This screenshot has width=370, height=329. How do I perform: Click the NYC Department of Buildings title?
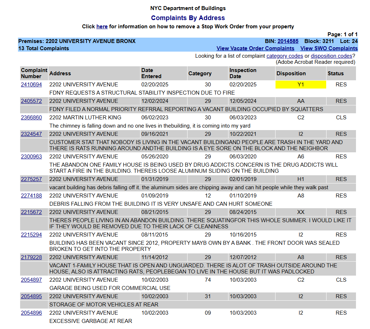point(188,8)
